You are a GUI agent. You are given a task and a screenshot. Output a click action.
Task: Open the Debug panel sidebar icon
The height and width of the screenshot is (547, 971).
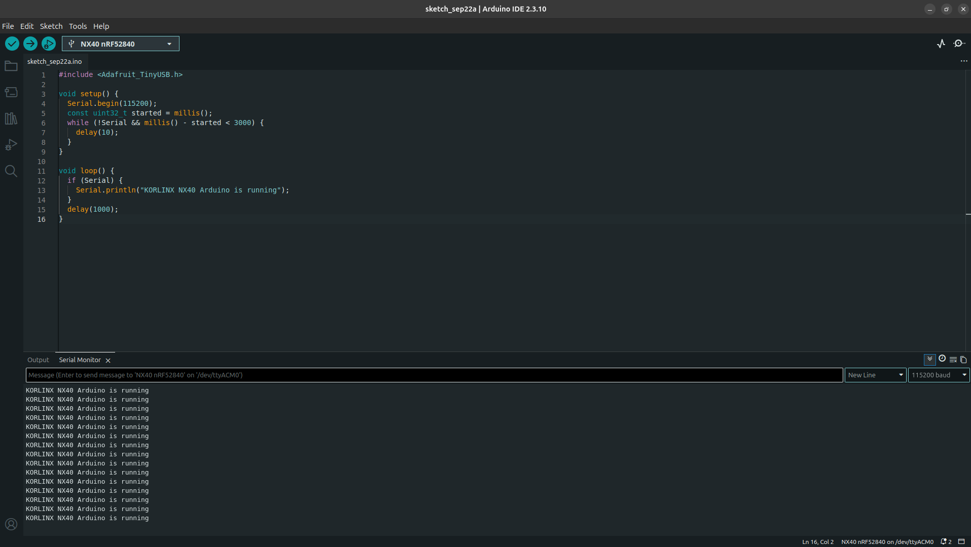(x=11, y=145)
